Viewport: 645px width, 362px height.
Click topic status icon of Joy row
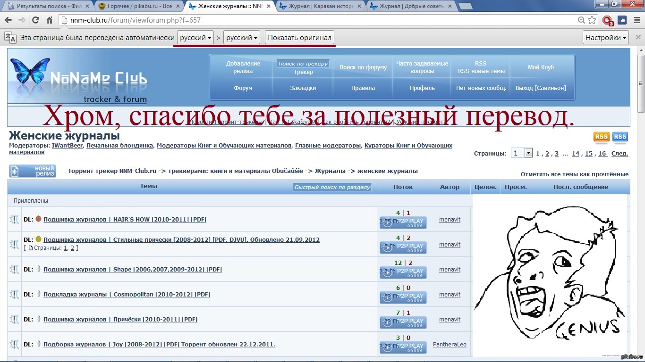(14, 344)
